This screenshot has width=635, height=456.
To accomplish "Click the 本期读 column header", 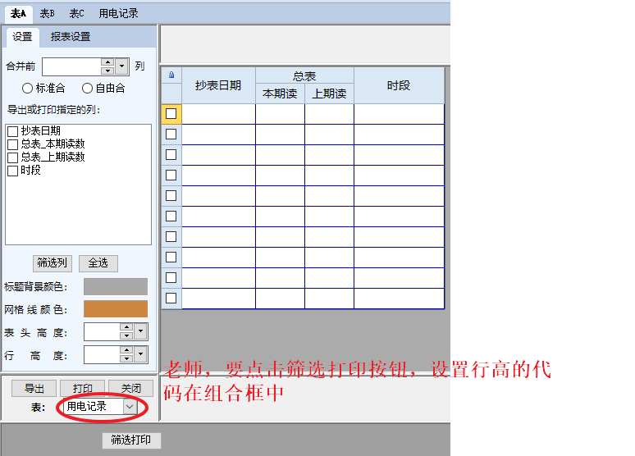I will click(x=280, y=93).
